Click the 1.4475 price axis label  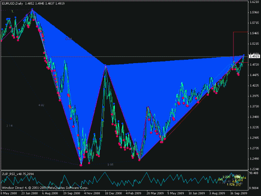point(254,75)
